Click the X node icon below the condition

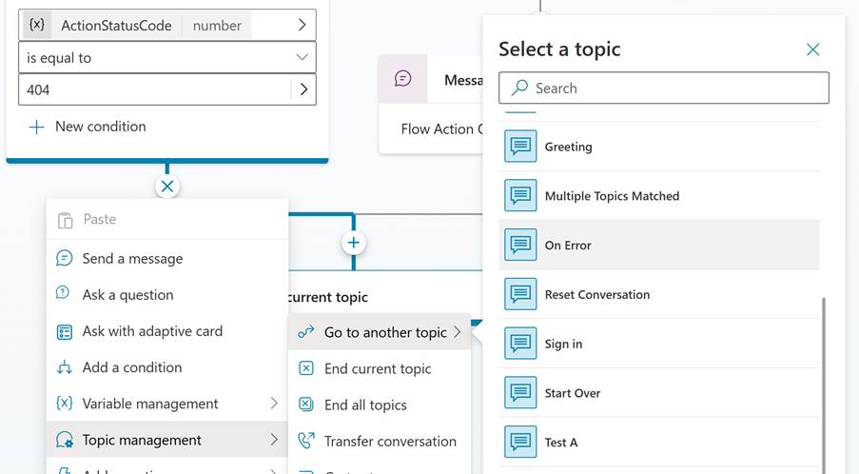coord(167,187)
